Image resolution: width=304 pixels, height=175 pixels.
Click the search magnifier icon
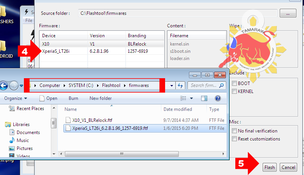point(221,85)
